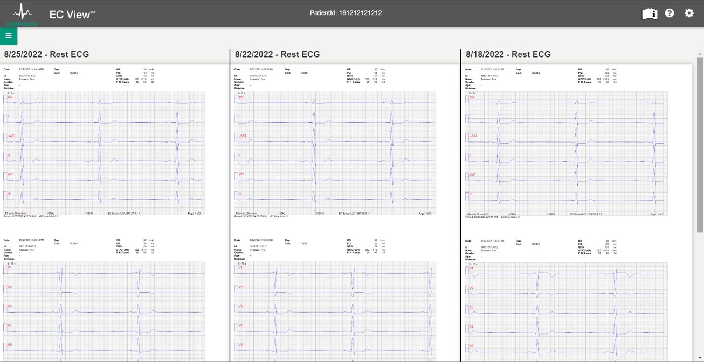Select the 8/18/2022 - Rest ECG heading
The image size is (704, 362).
coord(508,54)
